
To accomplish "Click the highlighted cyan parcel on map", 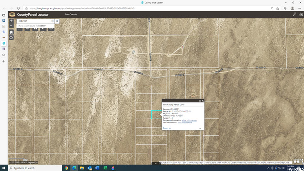I will coord(156,114).
